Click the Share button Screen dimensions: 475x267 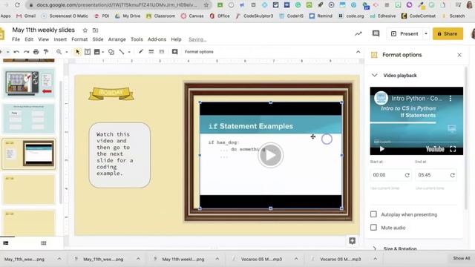click(x=448, y=33)
